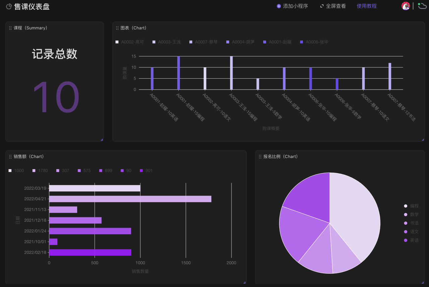The image size is (429, 287).
Task: Open the user avatar in top bar
Action: (406, 6)
